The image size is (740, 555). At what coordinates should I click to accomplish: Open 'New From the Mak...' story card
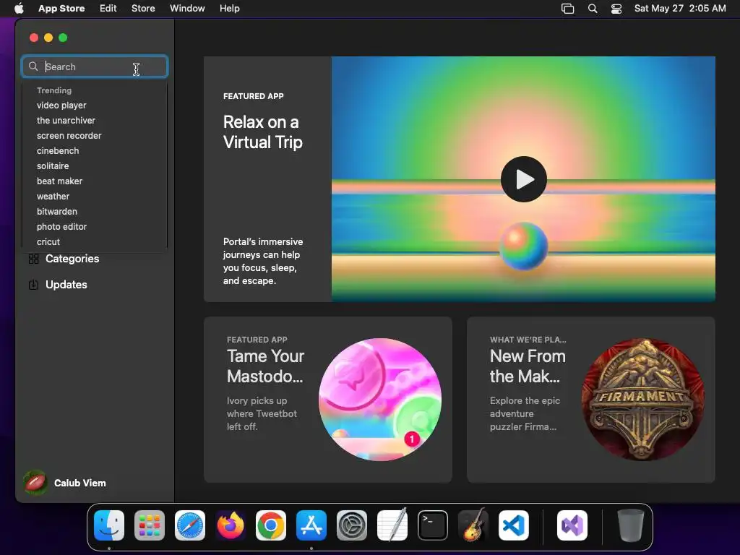(591, 399)
